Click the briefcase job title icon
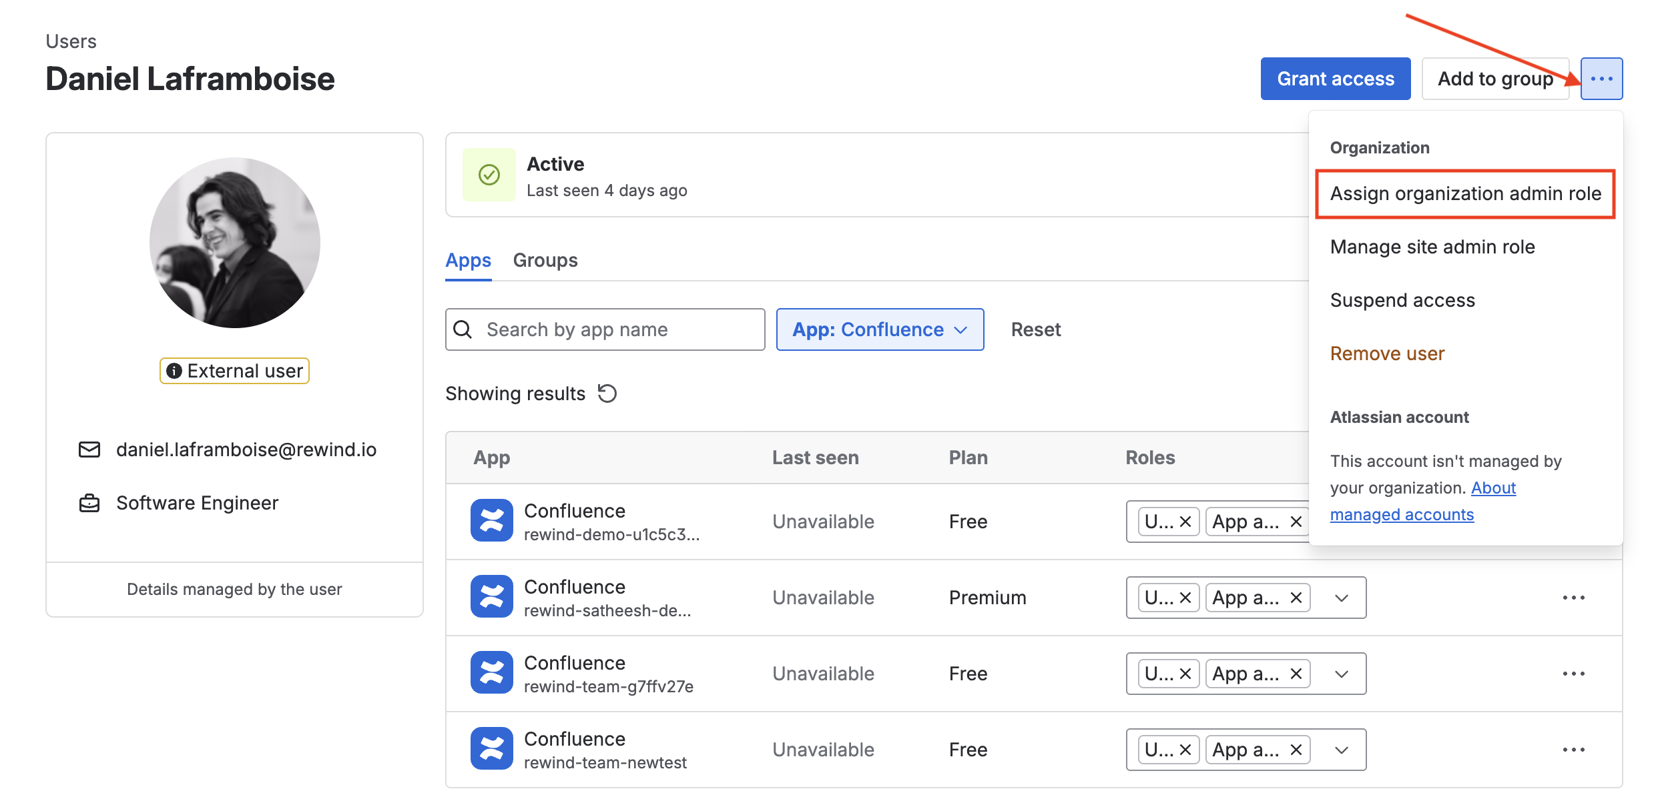 (x=89, y=503)
